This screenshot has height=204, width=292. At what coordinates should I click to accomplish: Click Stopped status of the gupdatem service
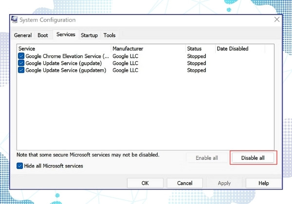tap(197, 70)
